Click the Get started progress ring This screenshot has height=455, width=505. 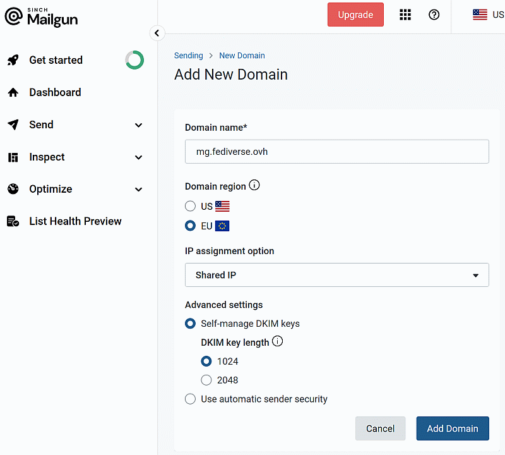(x=134, y=60)
